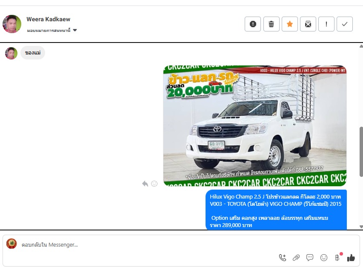Mark conversation as unread with envelope icon

(308, 24)
